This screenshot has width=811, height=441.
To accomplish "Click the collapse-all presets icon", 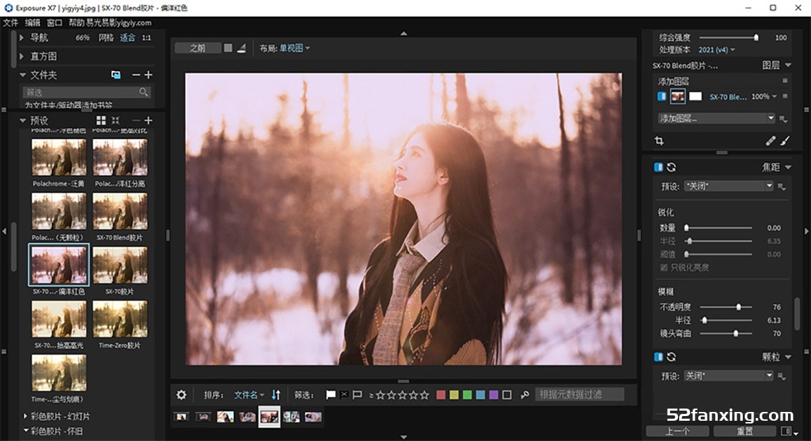I will 116,120.
